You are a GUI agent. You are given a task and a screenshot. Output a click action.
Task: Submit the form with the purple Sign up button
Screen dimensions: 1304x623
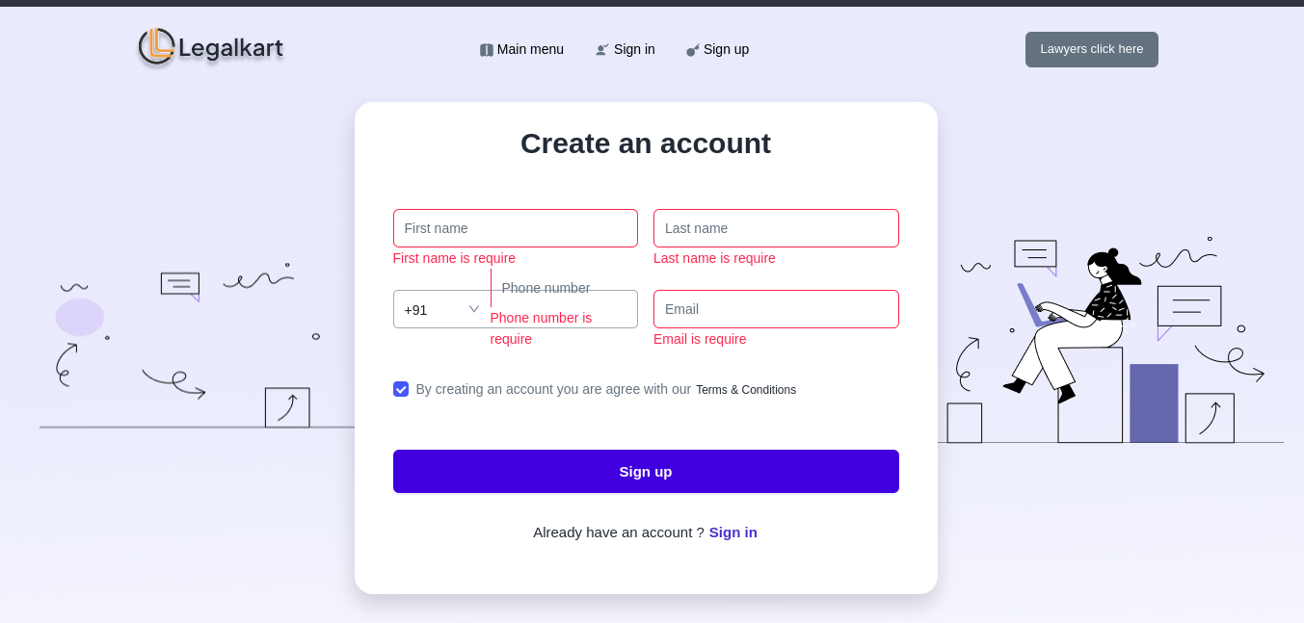point(646,472)
